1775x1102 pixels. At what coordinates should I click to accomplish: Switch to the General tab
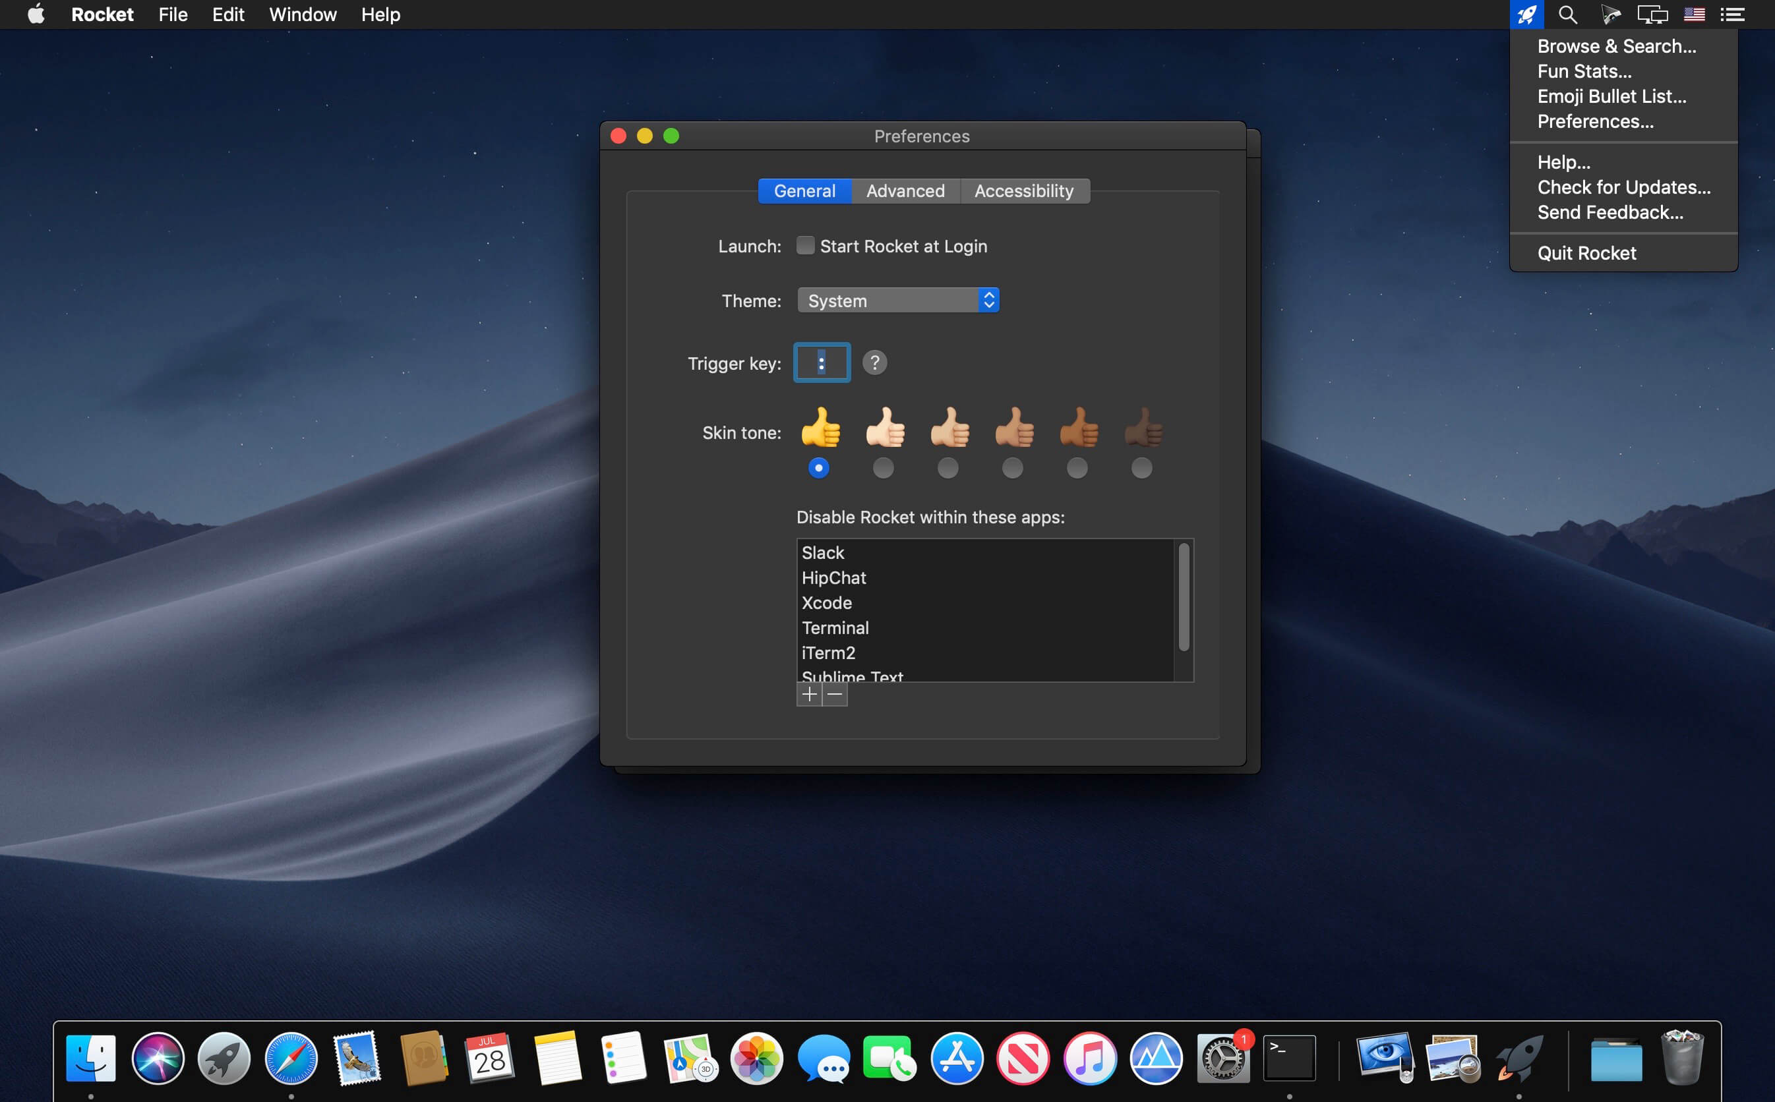[x=805, y=191]
